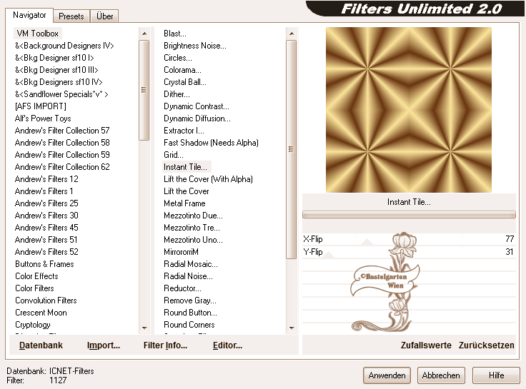Select Radial Noise... filter
526x389 pixels.
(x=188, y=276)
